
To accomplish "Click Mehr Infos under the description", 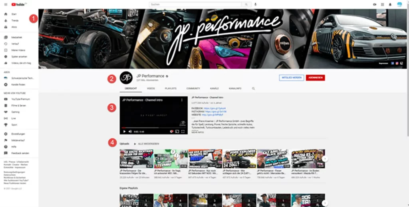I will 198,132.
